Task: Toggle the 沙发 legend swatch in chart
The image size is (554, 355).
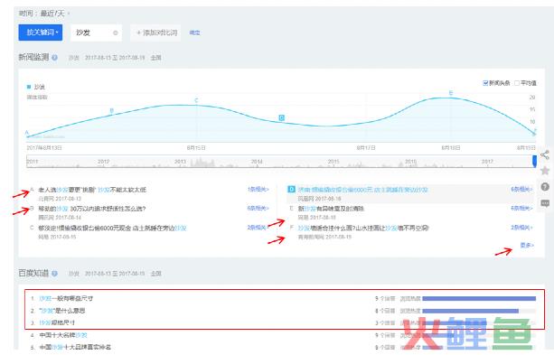Action: click(29, 87)
